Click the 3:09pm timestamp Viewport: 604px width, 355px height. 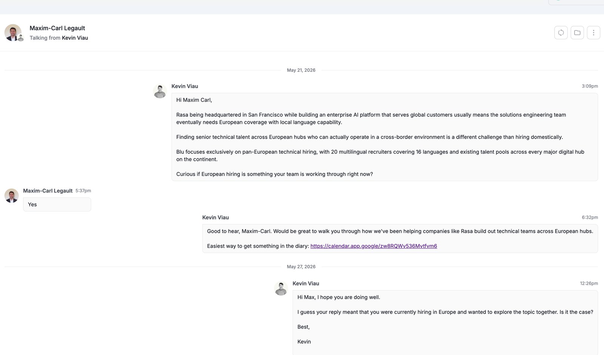(x=590, y=86)
